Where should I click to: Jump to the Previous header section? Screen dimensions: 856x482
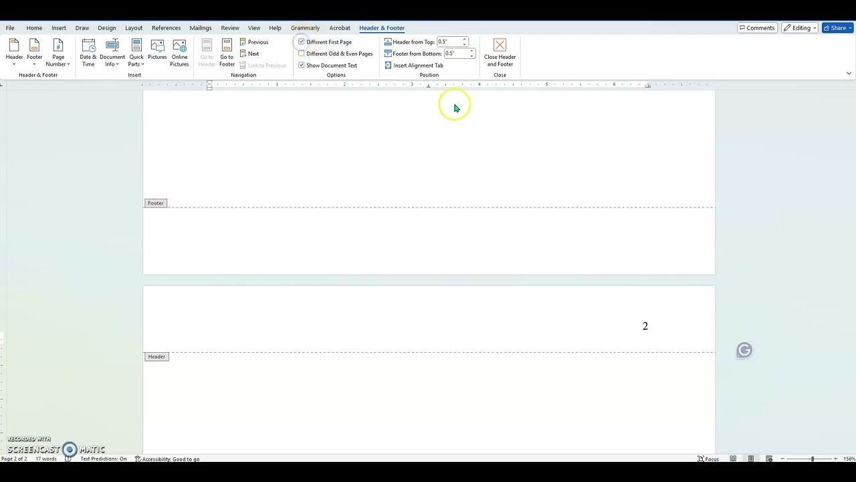coord(254,42)
